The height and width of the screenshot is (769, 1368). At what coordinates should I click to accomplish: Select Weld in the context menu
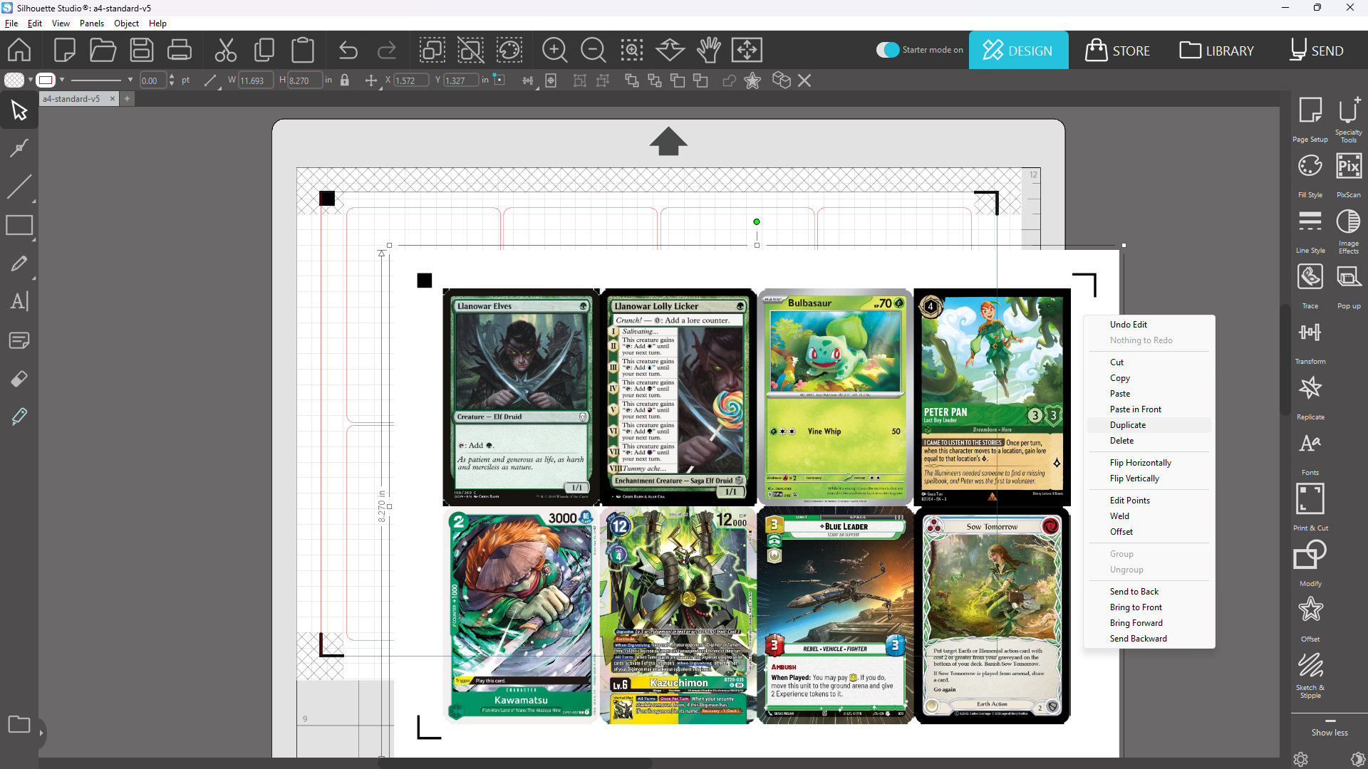[x=1149, y=516]
